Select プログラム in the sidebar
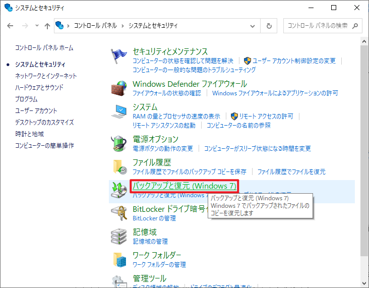Image resolution: width=369 pixels, height=288 pixels. [x=26, y=99]
